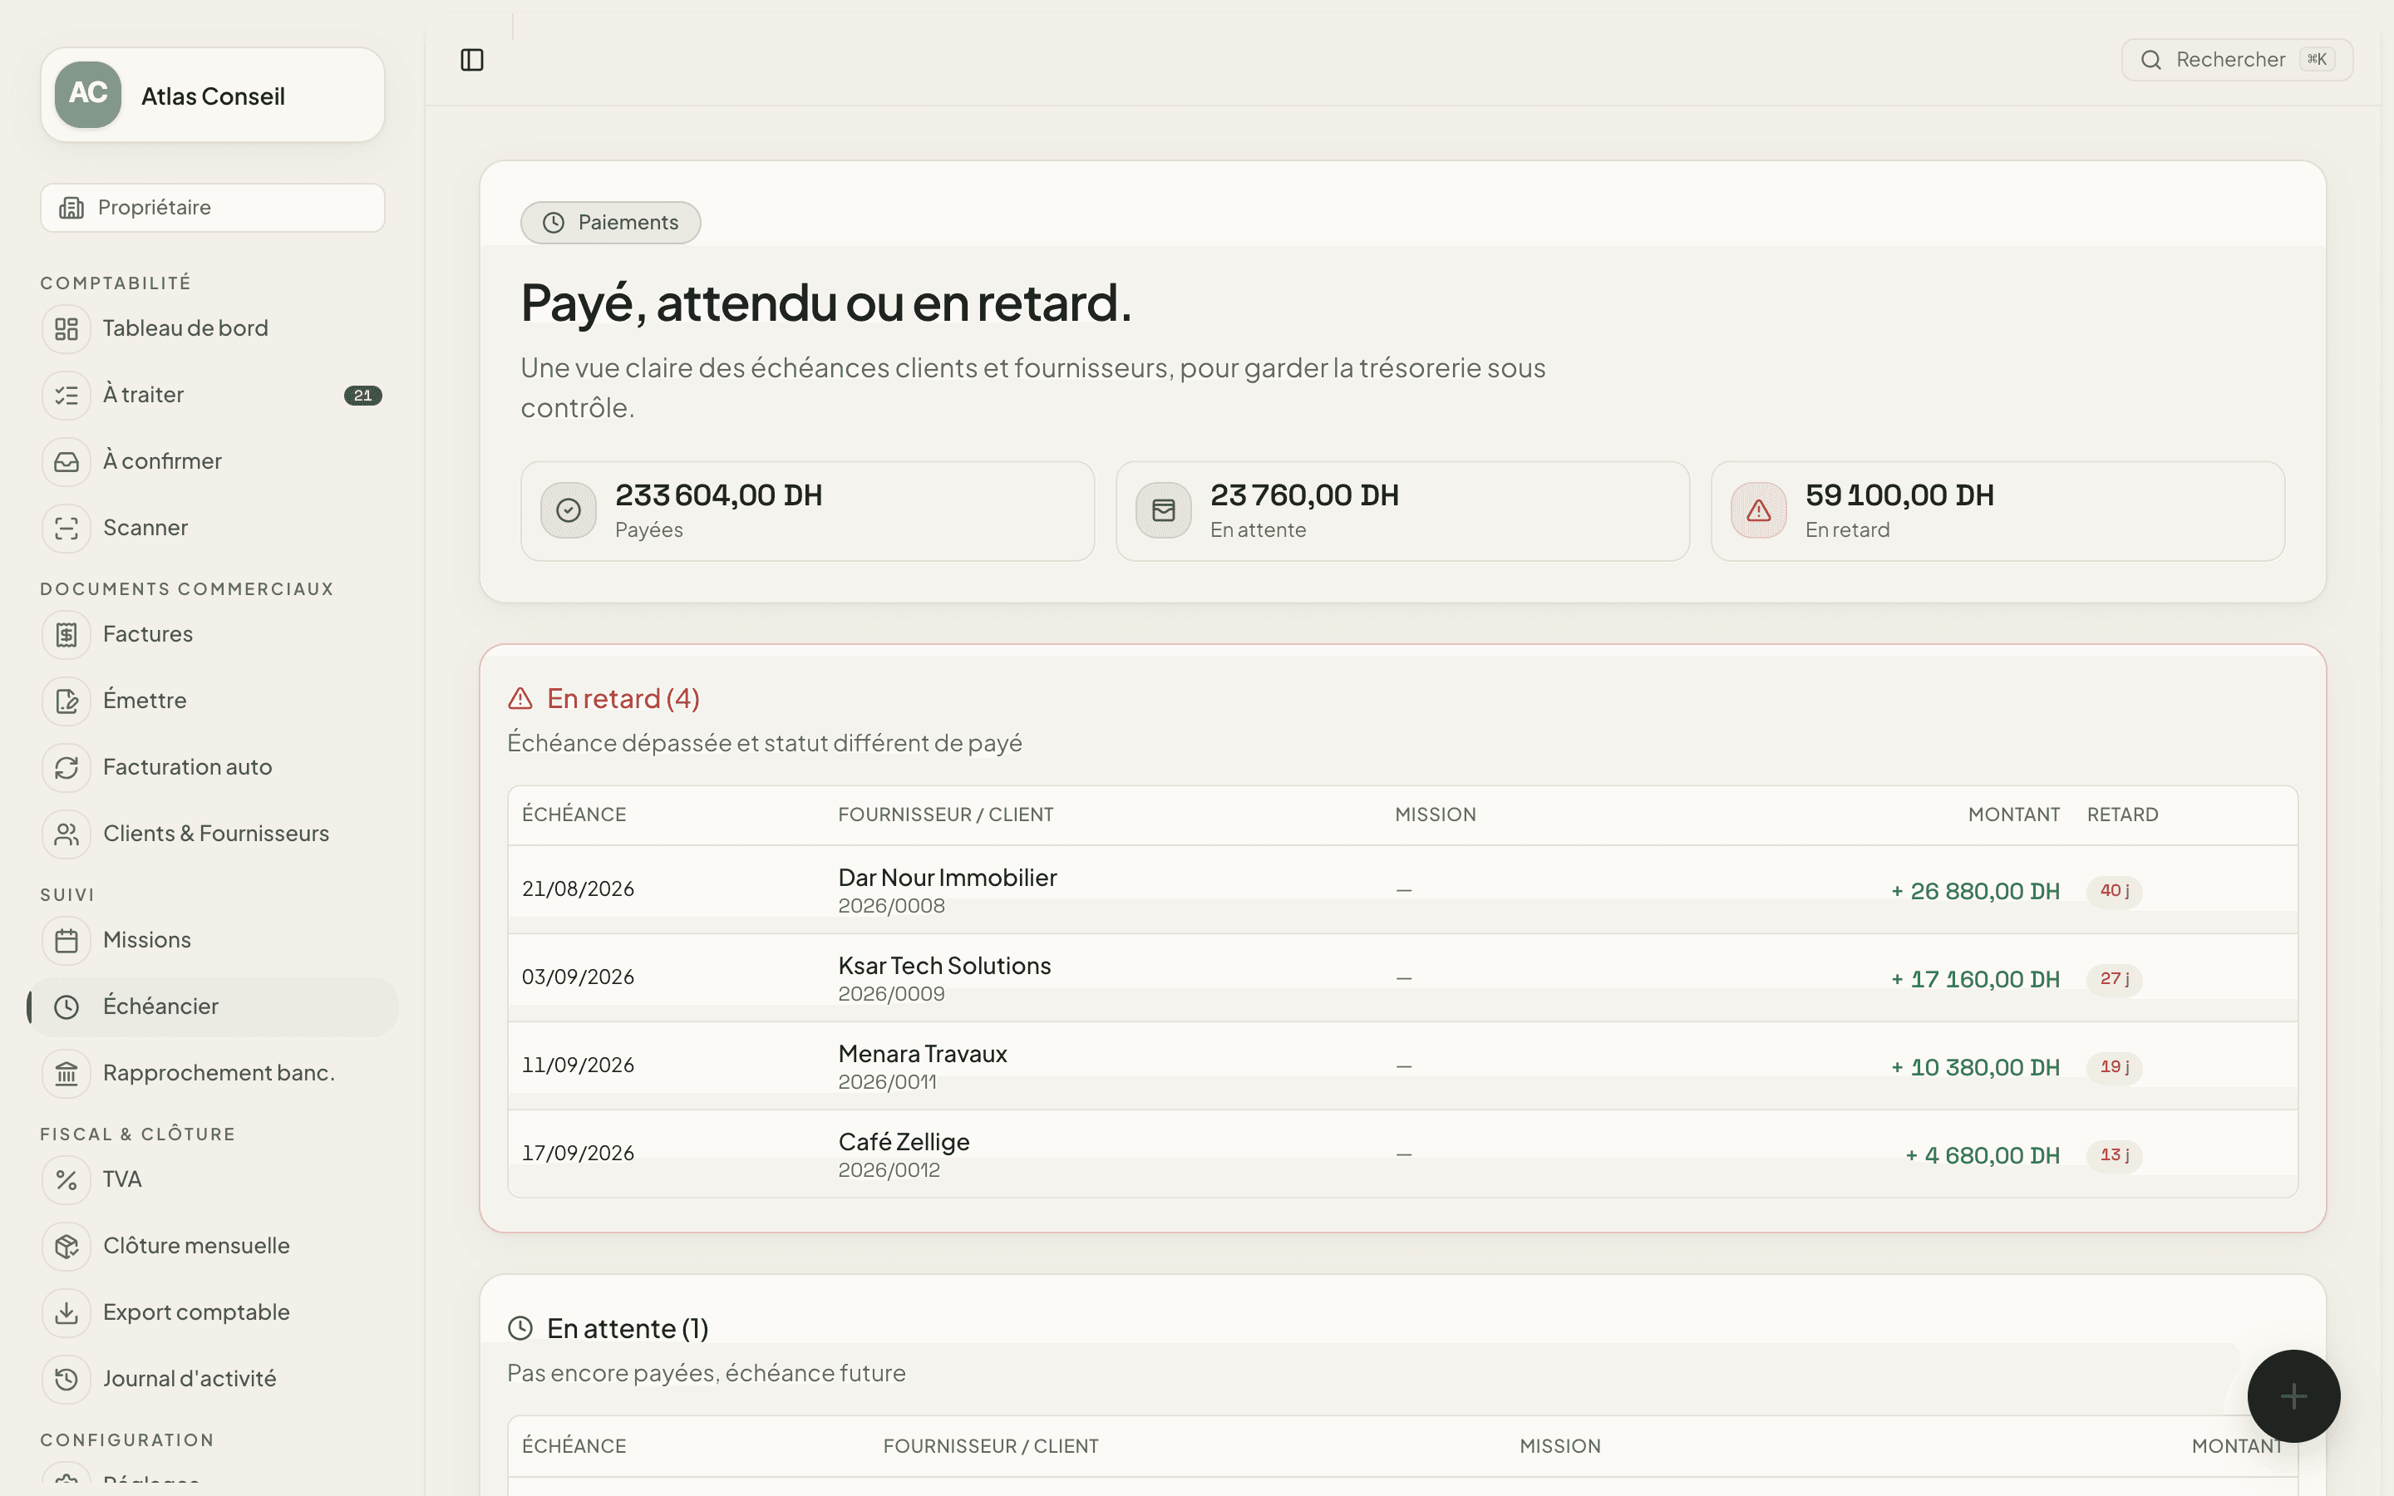Select the Ksar Tech Solutions row
The image size is (2394, 1496).
(1403, 977)
